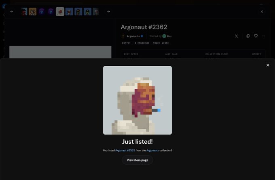Select the bear on tan background thumbnail
275x180 pixels.
[x=33, y=12]
